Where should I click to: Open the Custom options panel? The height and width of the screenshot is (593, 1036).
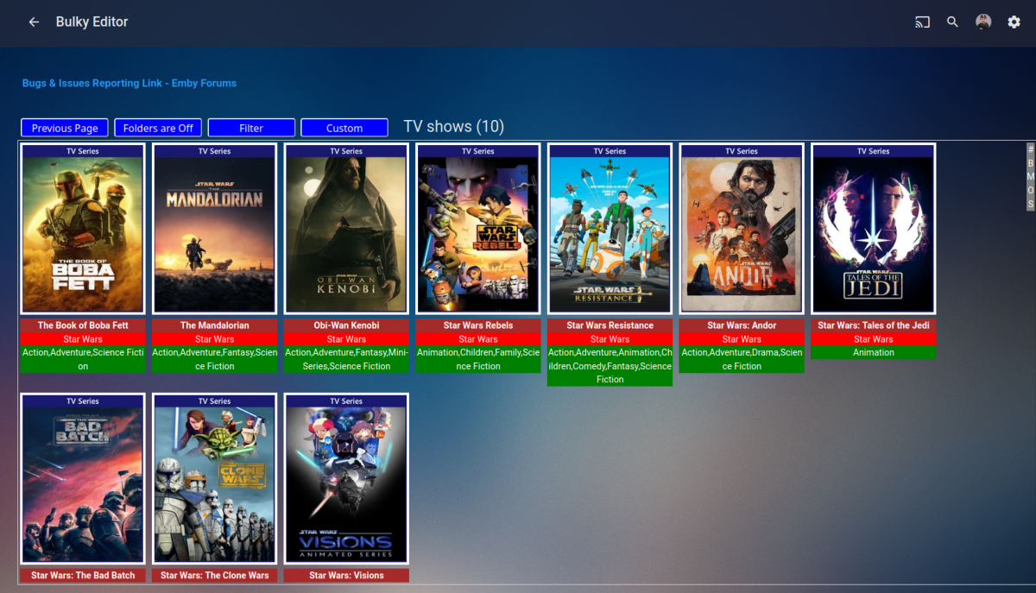point(344,127)
